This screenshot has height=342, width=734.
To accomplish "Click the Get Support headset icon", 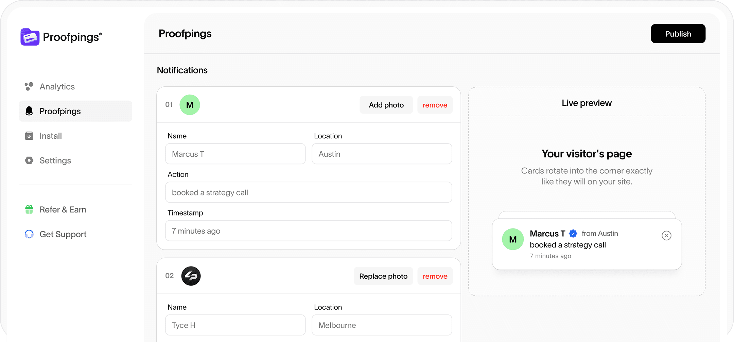I will point(29,234).
